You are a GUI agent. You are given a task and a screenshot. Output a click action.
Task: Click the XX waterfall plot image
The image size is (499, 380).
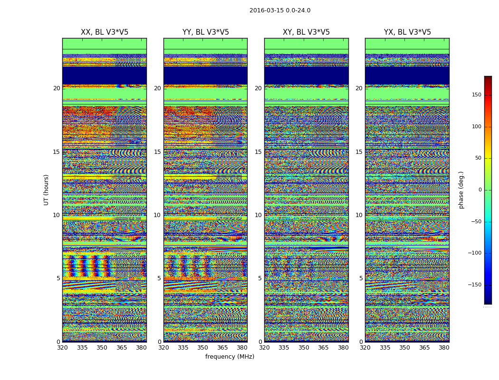pos(105,190)
